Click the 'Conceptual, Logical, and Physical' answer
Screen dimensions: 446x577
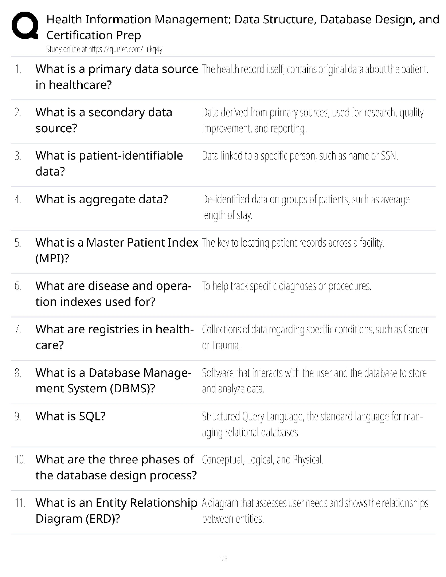262,460
